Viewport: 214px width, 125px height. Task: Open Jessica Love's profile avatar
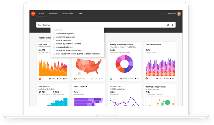tap(179, 14)
